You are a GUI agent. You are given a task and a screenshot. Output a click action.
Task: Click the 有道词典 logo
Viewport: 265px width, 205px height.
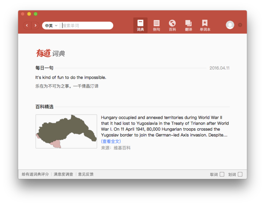(x=50, y=53)
